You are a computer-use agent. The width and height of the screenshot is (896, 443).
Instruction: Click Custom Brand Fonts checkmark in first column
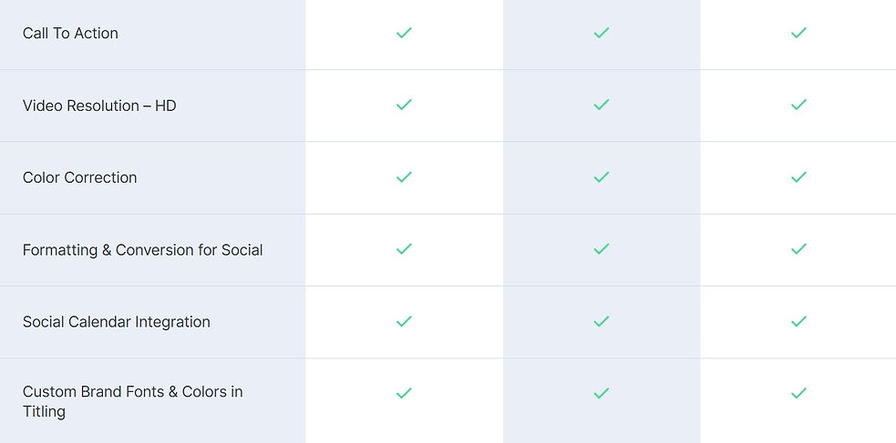coord(404,393)
